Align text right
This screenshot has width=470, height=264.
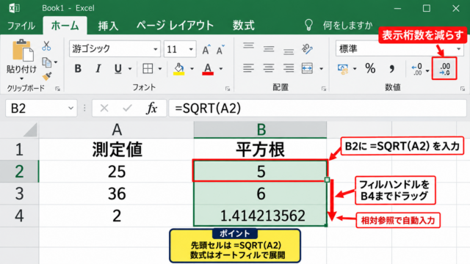pyautogui.click(x=289, y=68)
